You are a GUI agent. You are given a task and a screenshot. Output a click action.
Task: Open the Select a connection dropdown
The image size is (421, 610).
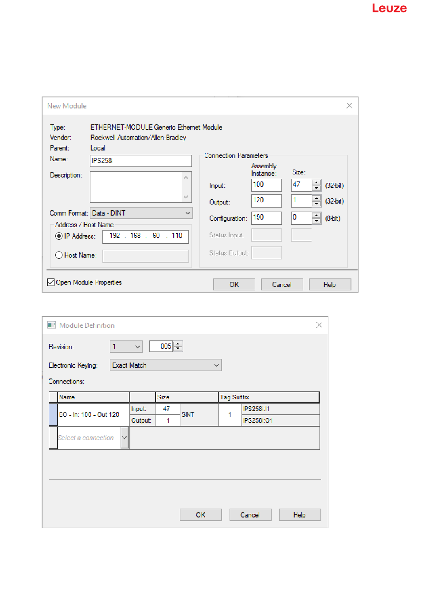125,438
